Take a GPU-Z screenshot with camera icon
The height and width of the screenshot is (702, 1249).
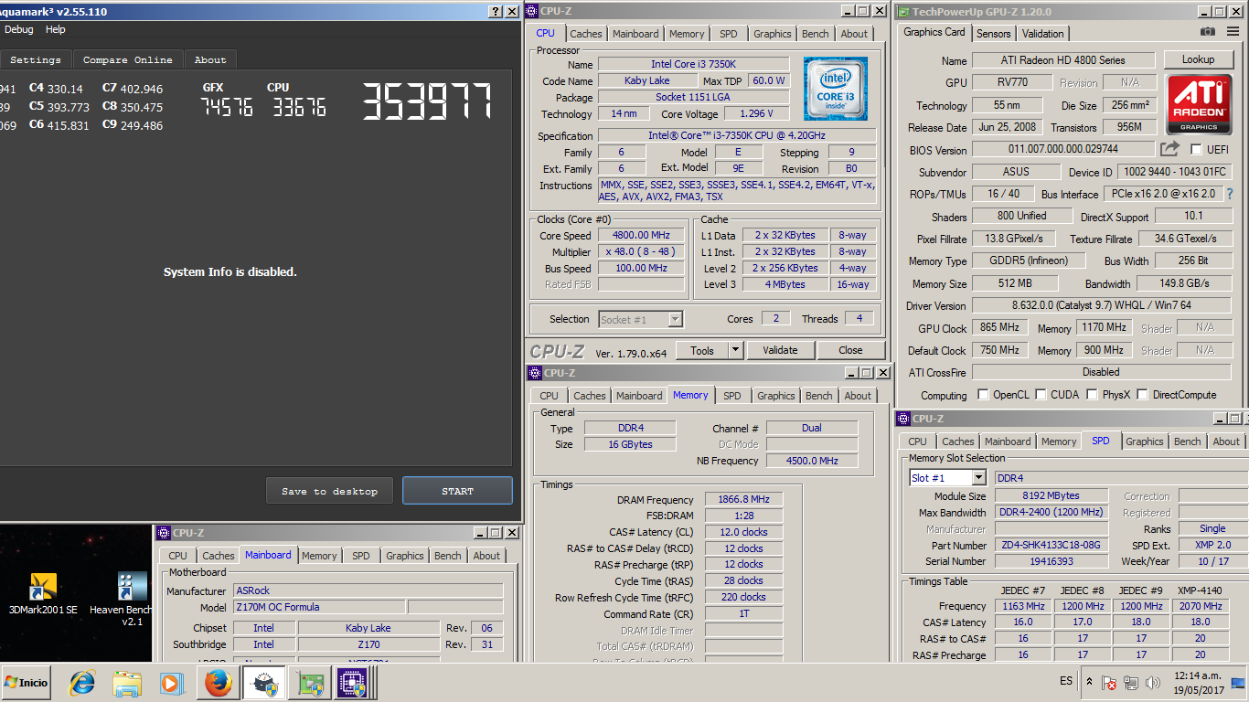[1208, 33]
